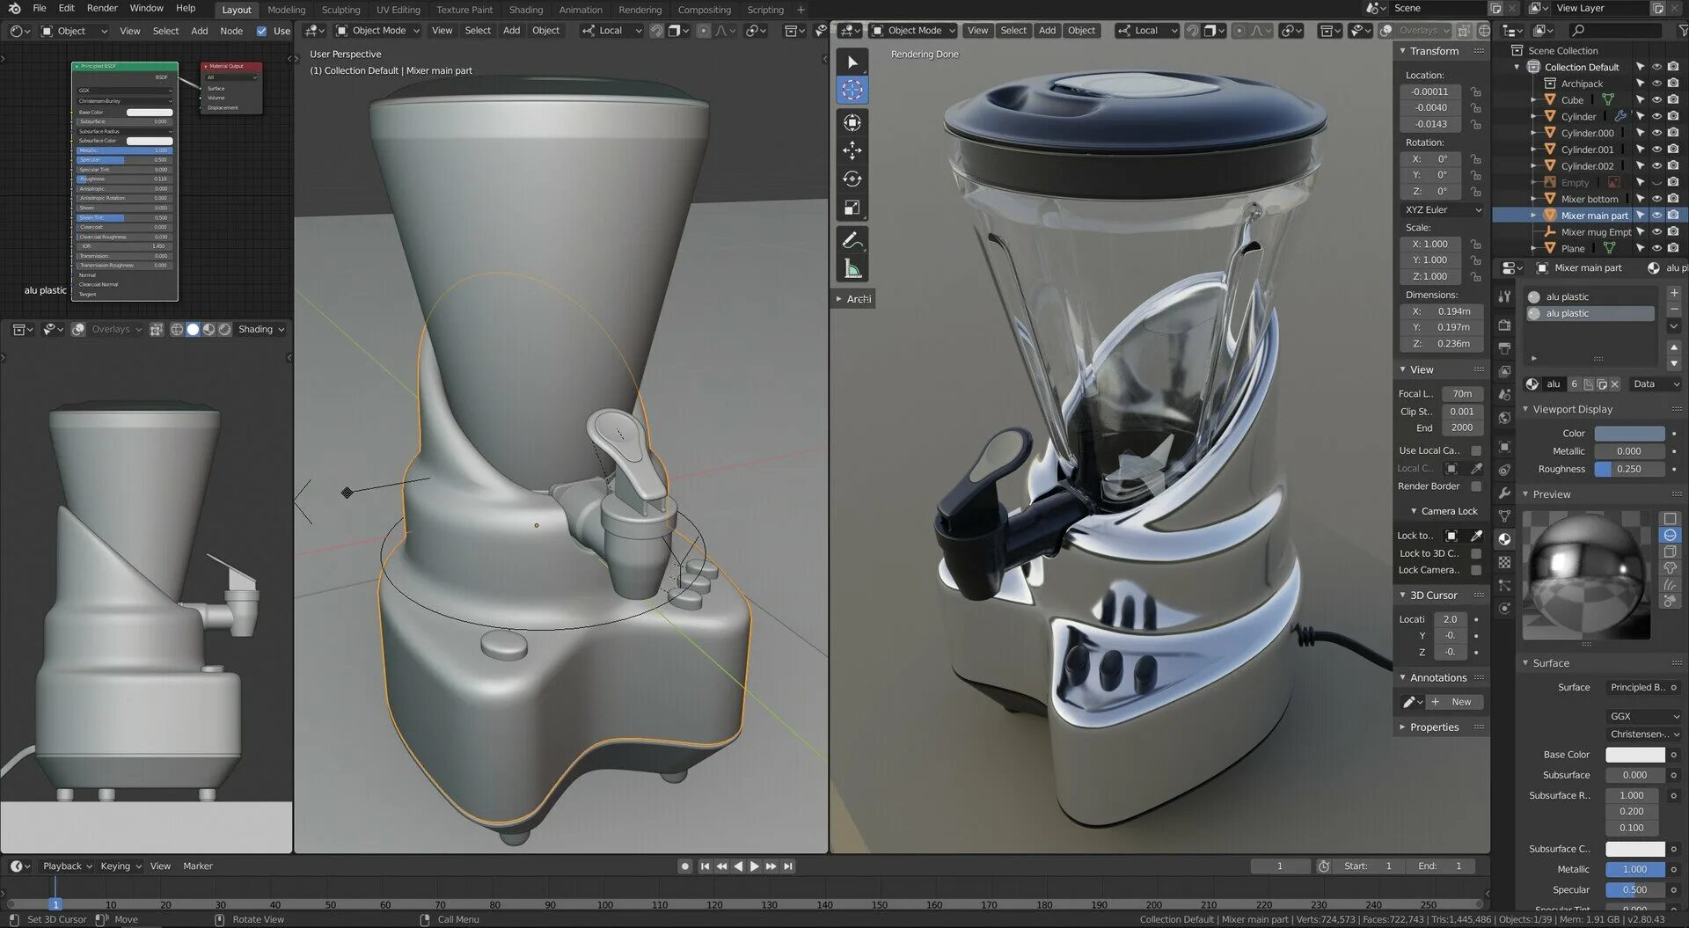This screenshot has height=928, width=1689.
Task: Open the XYZ Euler rotation mode dropdown
Action: click(1443, 210)
